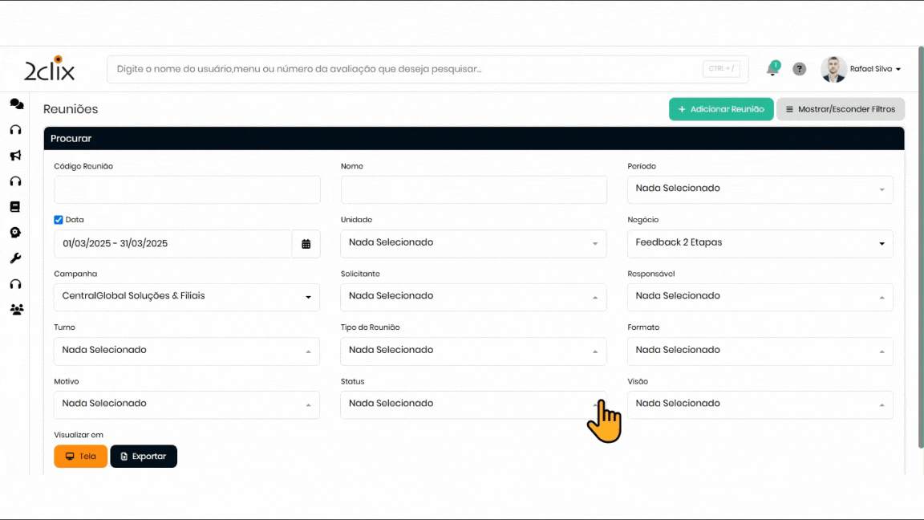Open the notifications bell
Screen dimensions: 924x520
point(772,69)
